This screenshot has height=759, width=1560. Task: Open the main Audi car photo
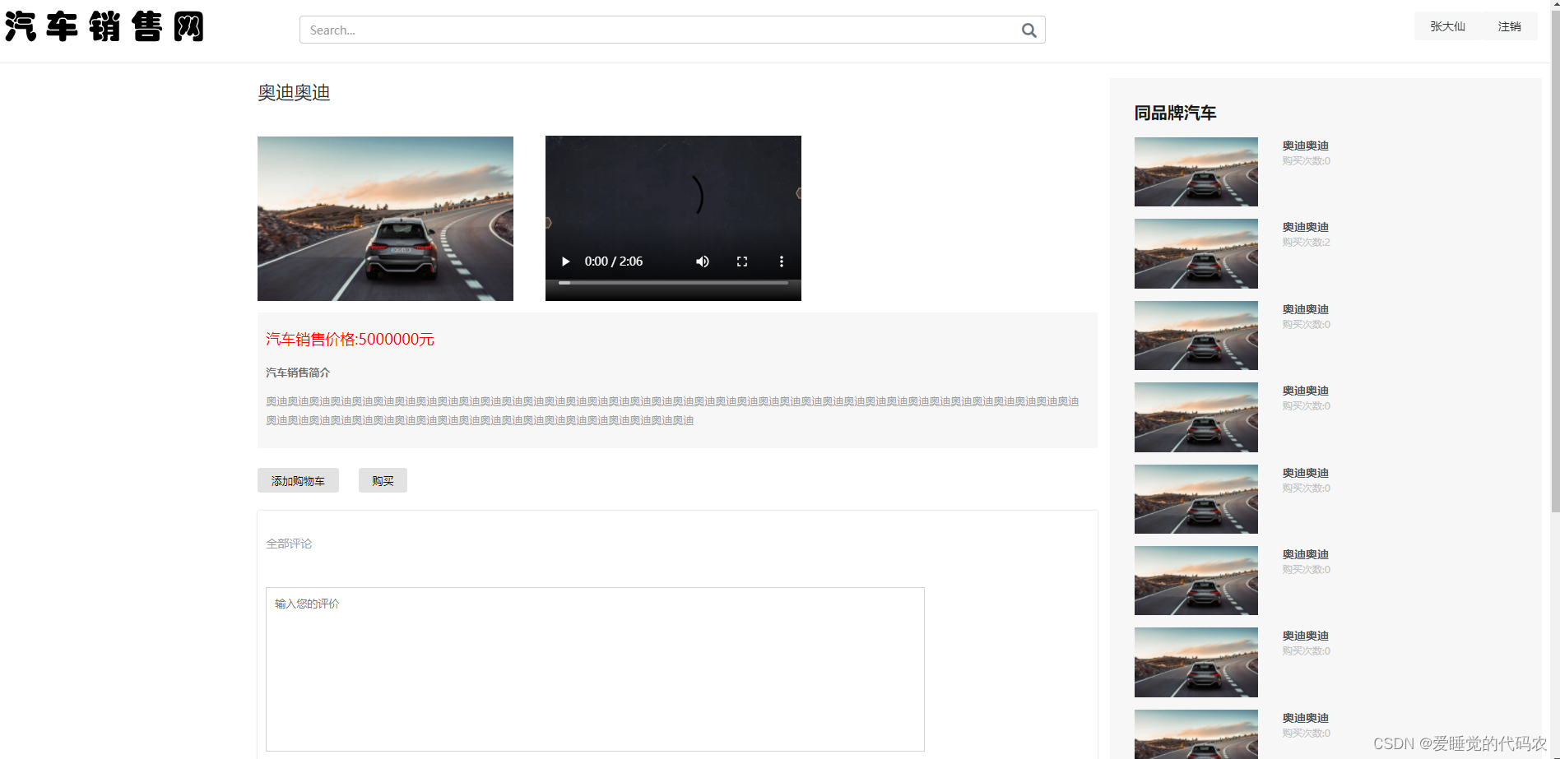pyautogui.click(x=385, y=219)
